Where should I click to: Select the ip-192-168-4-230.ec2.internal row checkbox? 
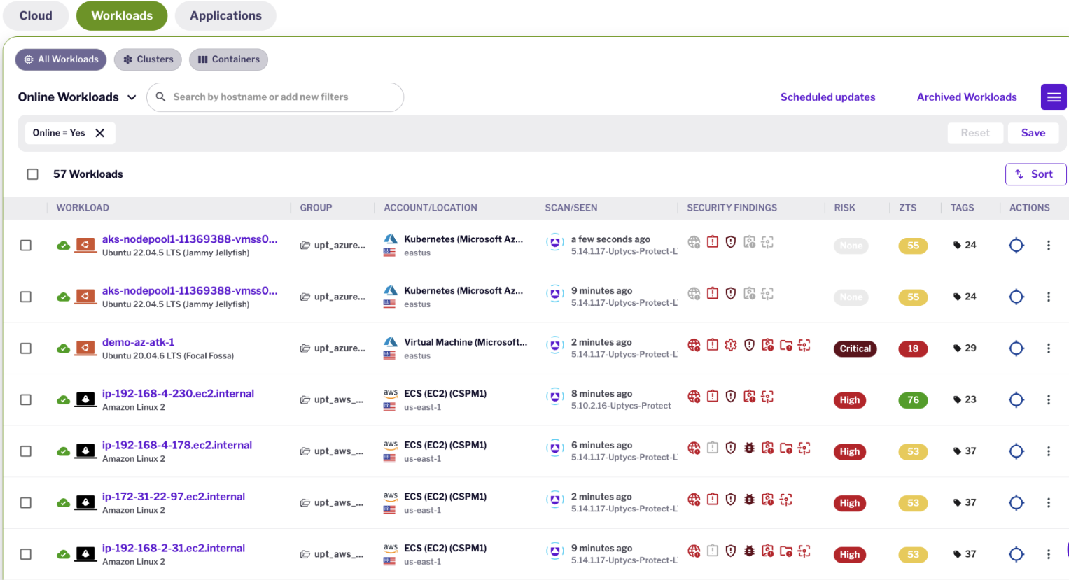point(26,399)
